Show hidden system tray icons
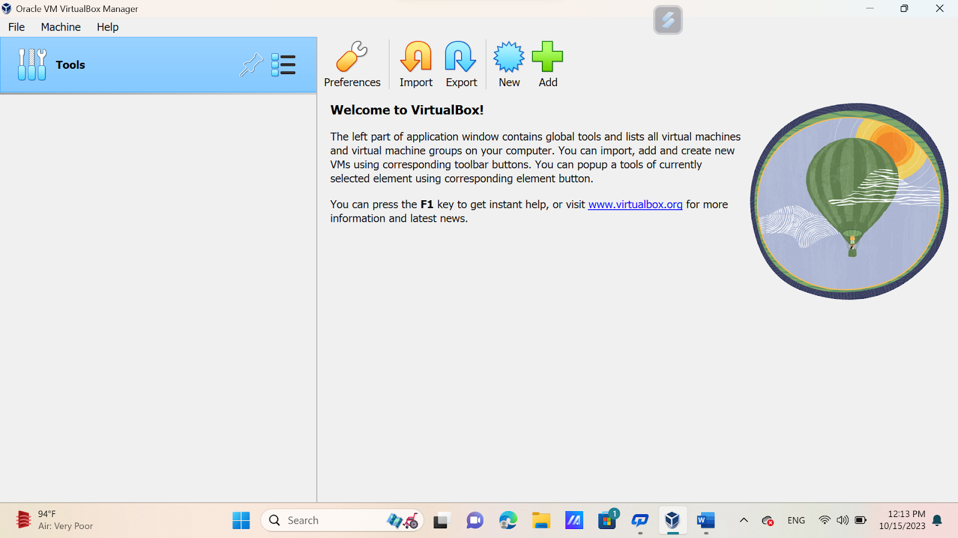 click(744, 521)
